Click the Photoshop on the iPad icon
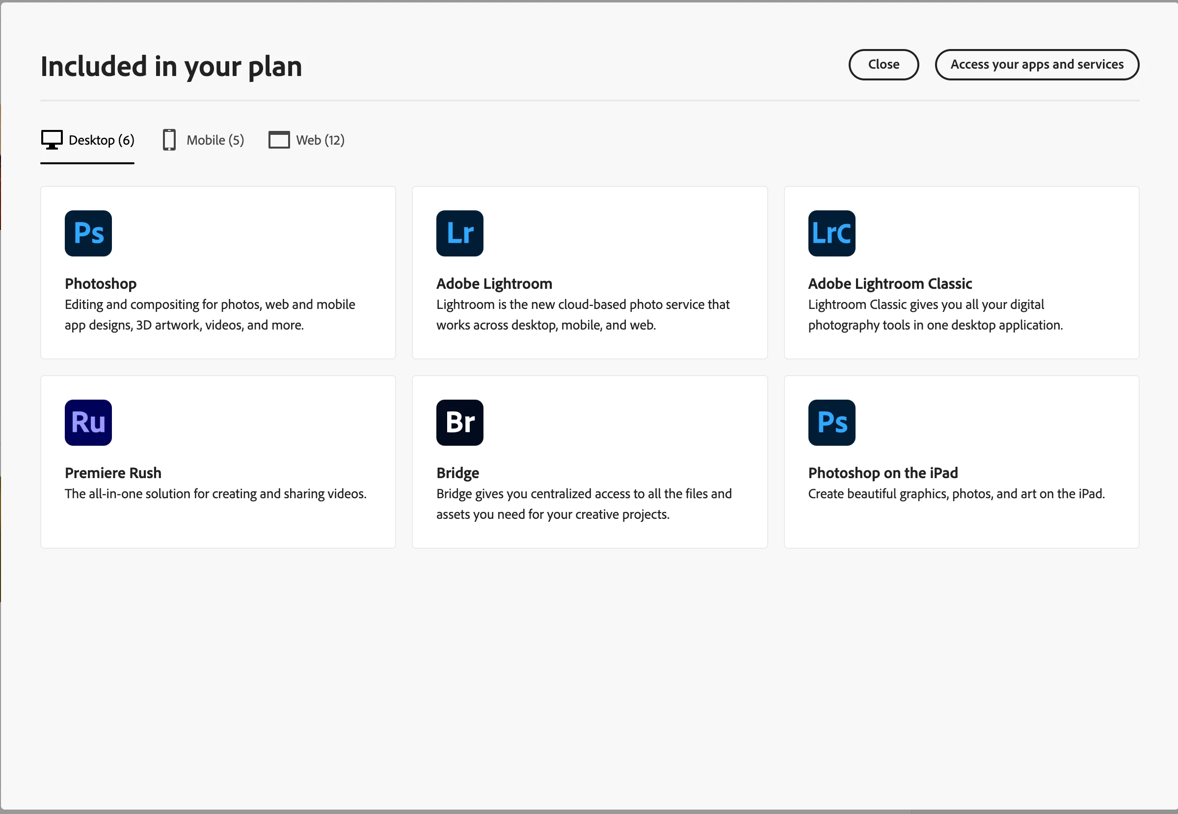Screen dimensions: 1178x814 pyautogui.click(x=831, y=422)
